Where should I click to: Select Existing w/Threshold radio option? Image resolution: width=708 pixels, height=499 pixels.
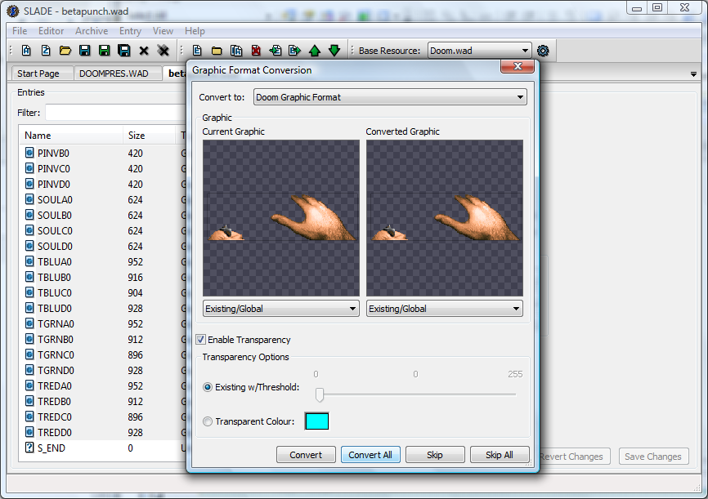click(x=208, y=387)
